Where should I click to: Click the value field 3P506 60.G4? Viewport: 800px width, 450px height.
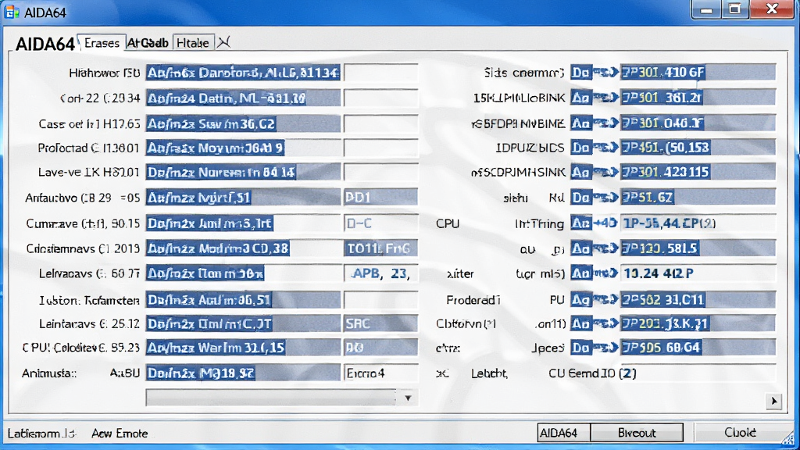[698, 348]
